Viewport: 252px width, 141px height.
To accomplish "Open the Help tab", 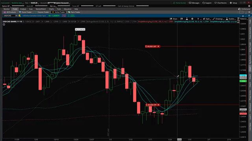I will (76, 9).
